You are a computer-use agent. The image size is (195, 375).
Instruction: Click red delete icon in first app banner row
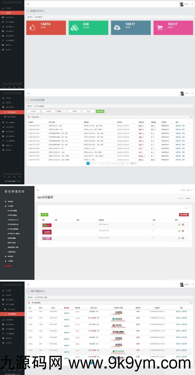click(183, 225)
